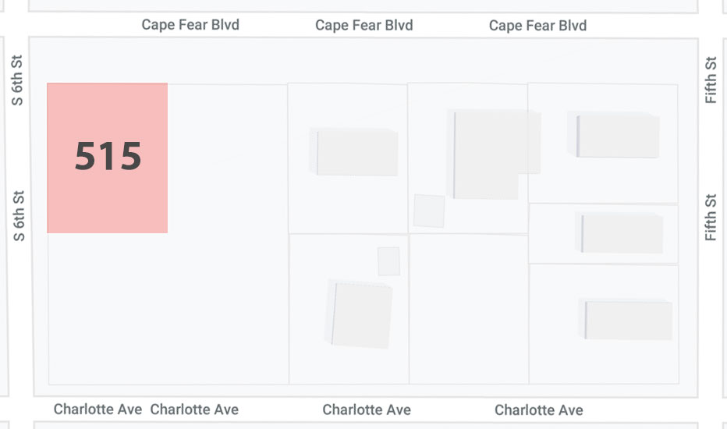Select the upper S 6th St label
Viewport: 727px width, 429px height.
click(16, 80)
